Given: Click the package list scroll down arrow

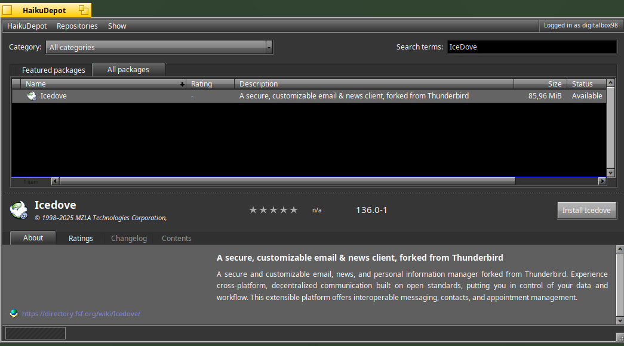Looking at the screenshot, I should pyautogui.click(x=610, y=172).
